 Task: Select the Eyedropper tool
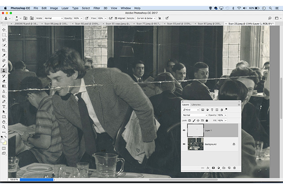click(4, 55)
